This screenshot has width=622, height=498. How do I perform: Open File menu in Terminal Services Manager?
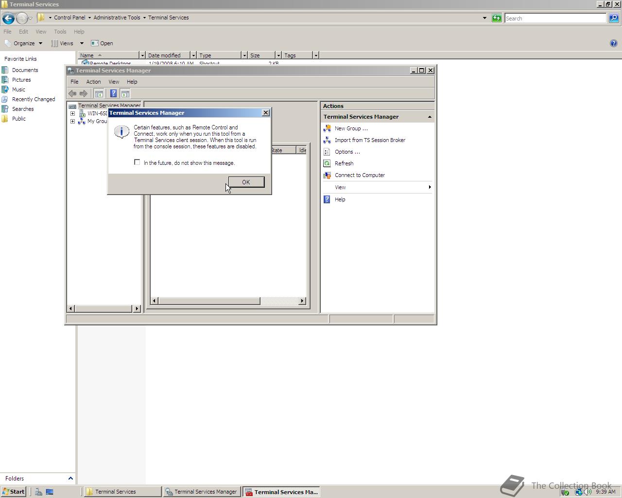coord(74,82)
